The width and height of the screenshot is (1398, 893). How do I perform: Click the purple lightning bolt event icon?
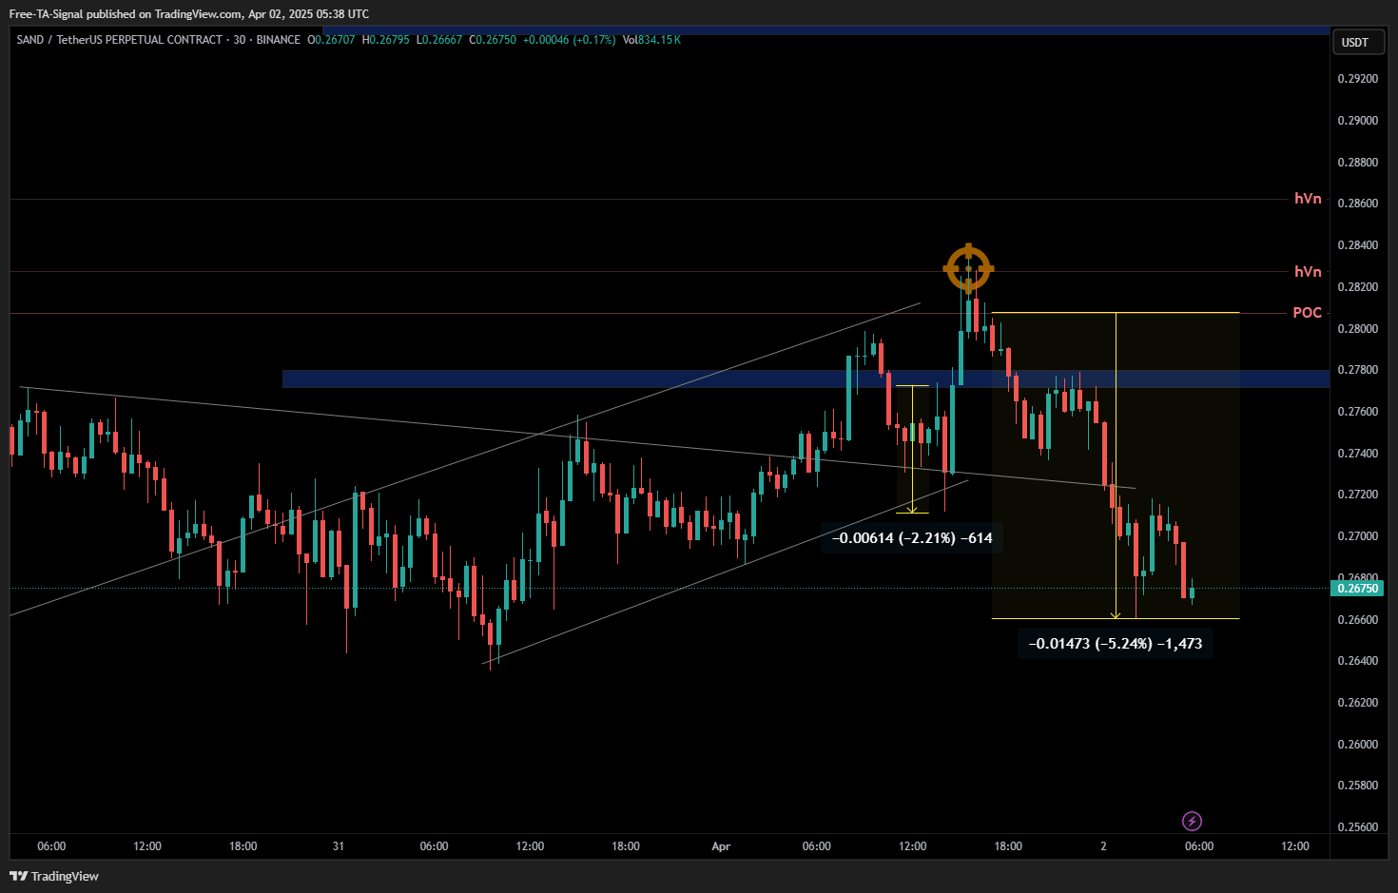(x=1192, y=821)
